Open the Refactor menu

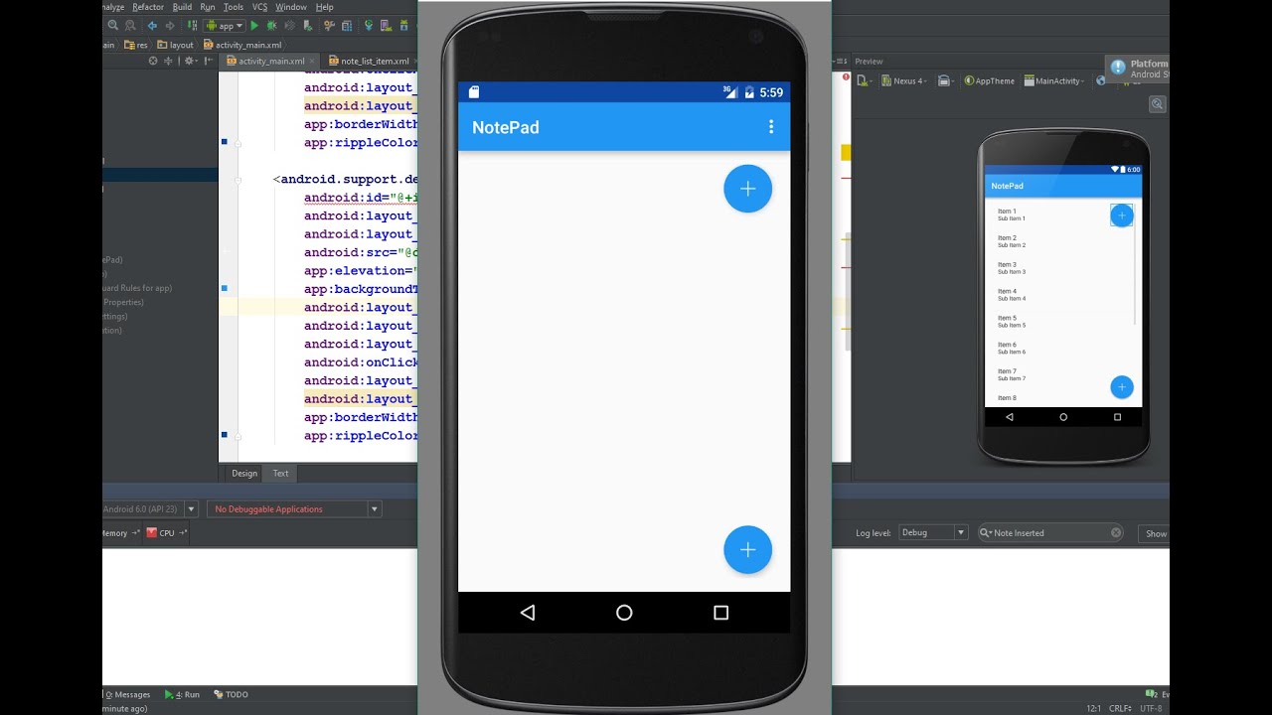148,7
